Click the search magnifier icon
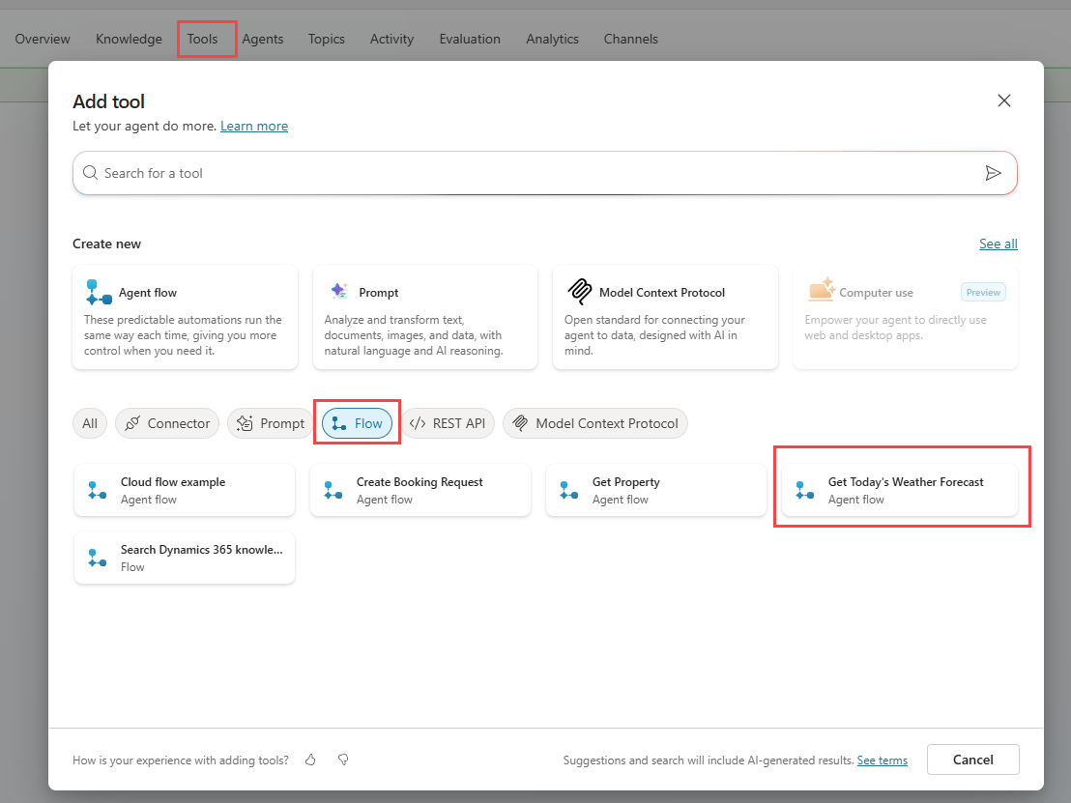Image resolution: width=1071 pixels, height=803 pixels. 90,173
